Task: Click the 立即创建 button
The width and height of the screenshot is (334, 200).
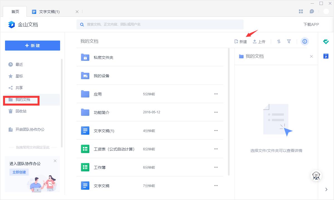Action: coord(19,172)
